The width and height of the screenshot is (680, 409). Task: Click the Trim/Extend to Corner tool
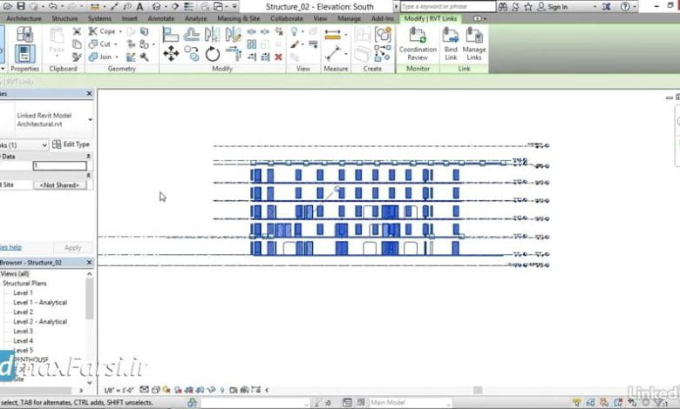pyautogui.click(x=234, y=53)
